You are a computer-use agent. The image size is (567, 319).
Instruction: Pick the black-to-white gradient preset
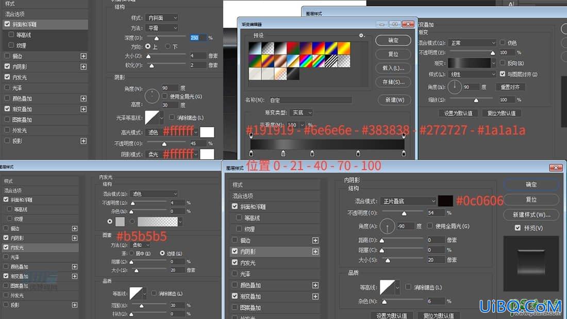tap(280, 48)
